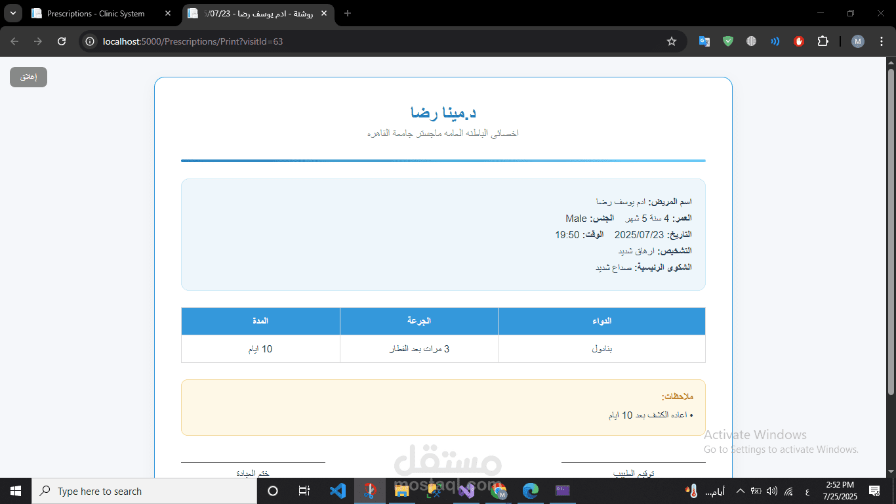This screenshot has height=504, width=896.
Task: Open the Extensions puzzle menu
Action: (x=823, y=41)
